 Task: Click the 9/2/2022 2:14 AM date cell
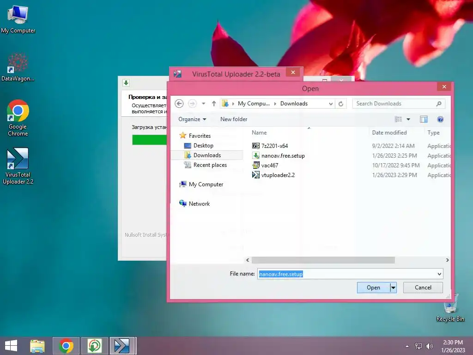(x=393, y=146)
